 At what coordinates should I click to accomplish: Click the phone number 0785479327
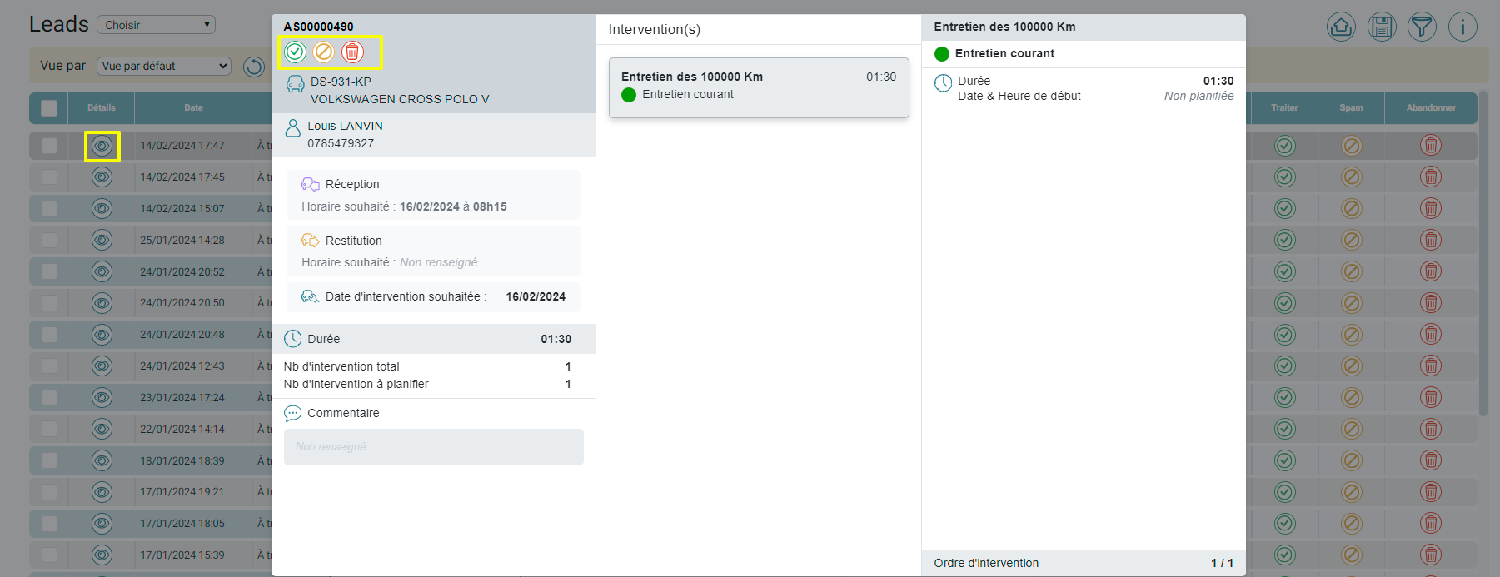click(x=341, y=143)
